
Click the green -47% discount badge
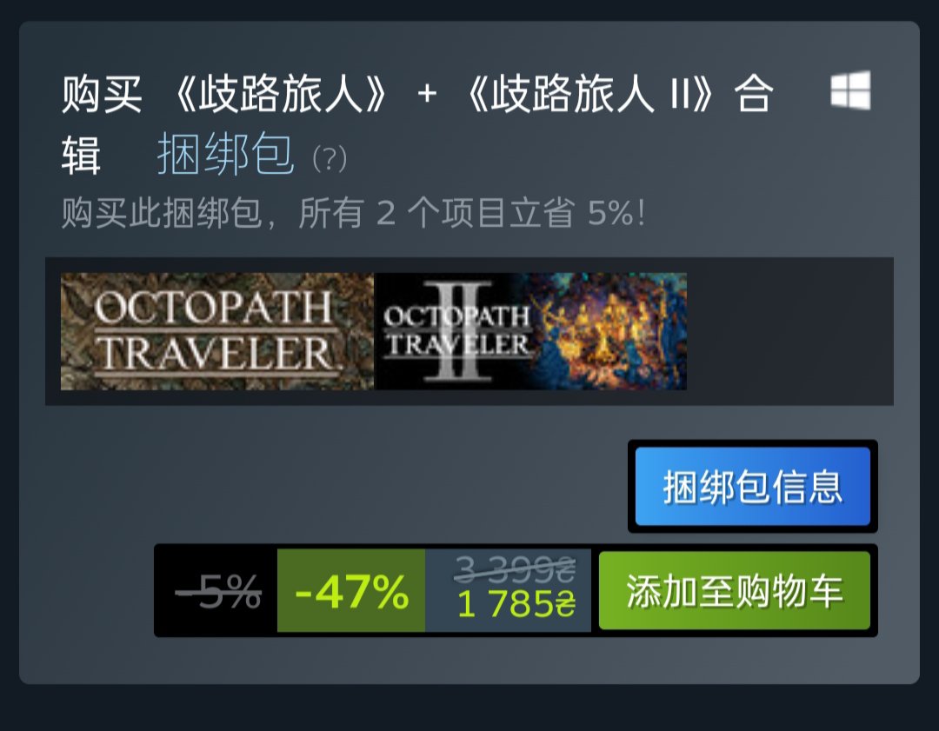click(351, 590)
